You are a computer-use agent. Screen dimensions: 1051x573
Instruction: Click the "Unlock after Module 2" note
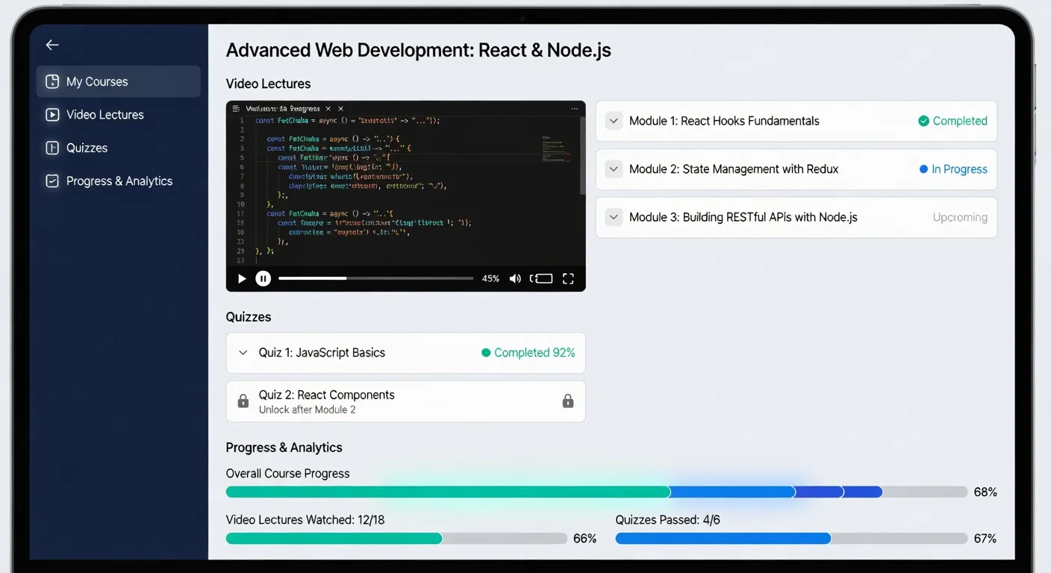click(308, 410)
